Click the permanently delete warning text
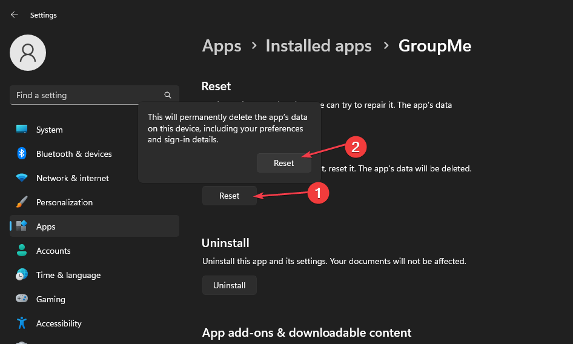 pyautogui.click(x=227, y=128)
